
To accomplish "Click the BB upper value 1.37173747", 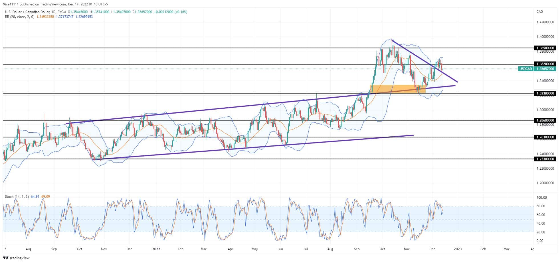I will (x=65, y=17).
